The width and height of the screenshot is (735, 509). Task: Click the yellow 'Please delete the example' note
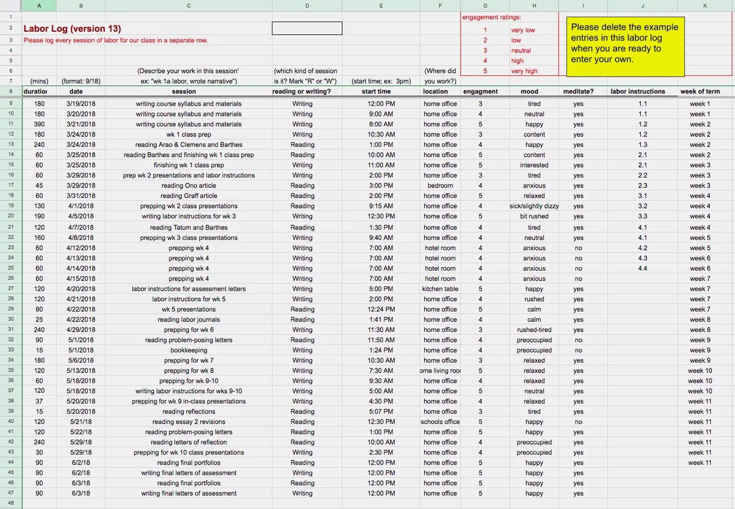point(625,46)
